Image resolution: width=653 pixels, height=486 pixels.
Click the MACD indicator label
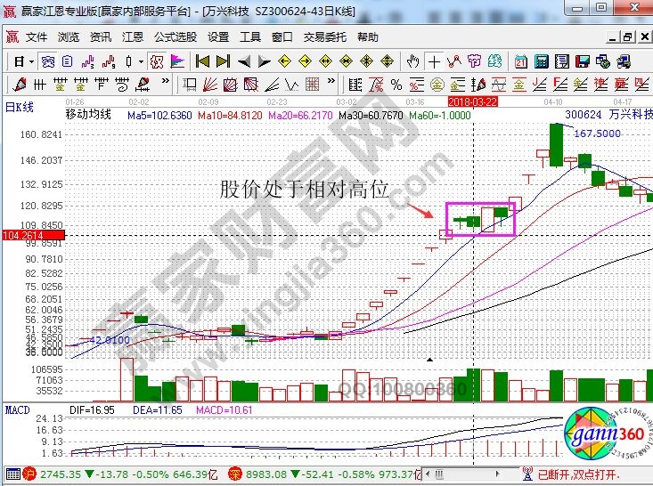click(x=18, y=409)
